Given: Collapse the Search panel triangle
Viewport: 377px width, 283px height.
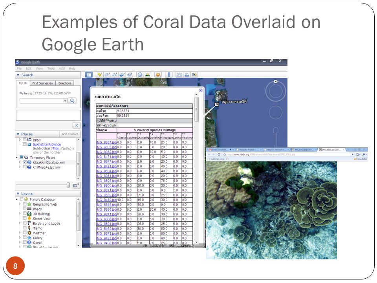Looking at the screenshot, I should [x=18, y=75].
